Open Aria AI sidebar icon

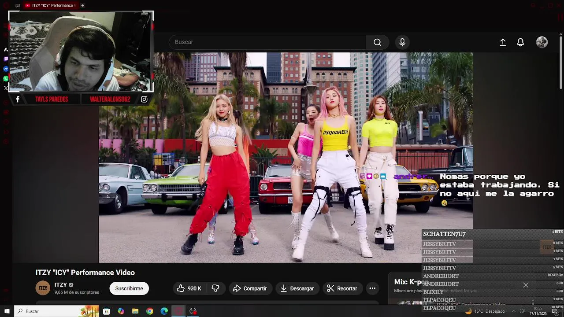tap(6, 49)
